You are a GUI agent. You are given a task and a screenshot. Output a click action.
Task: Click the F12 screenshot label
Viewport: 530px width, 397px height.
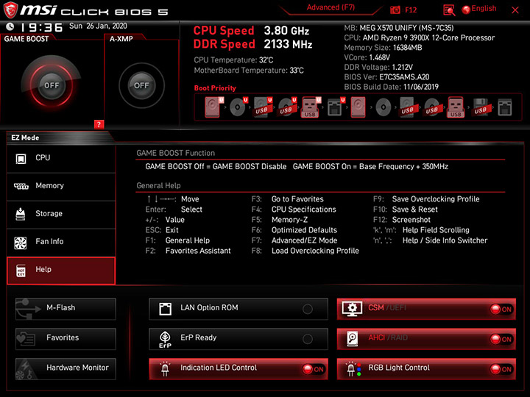tap(411, 10)
